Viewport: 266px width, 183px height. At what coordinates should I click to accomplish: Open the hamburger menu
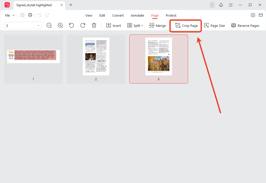pyautogui.click(x=231, y=5)
